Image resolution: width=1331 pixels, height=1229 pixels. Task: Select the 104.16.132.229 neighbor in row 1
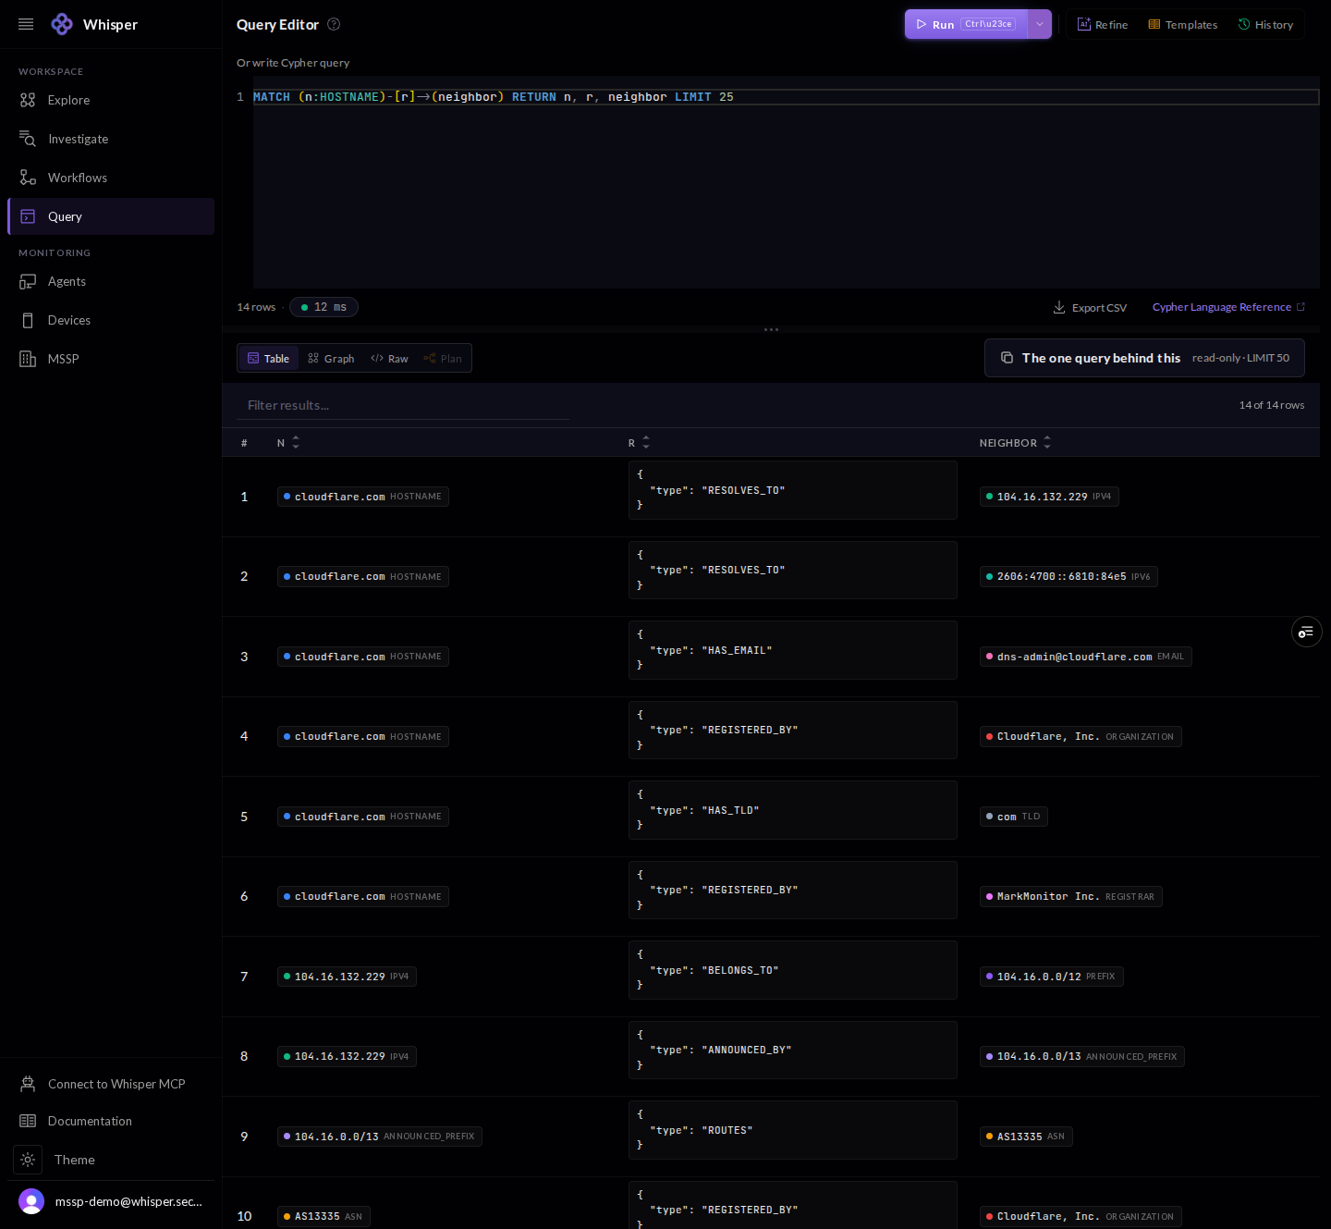coord(1049,497)
